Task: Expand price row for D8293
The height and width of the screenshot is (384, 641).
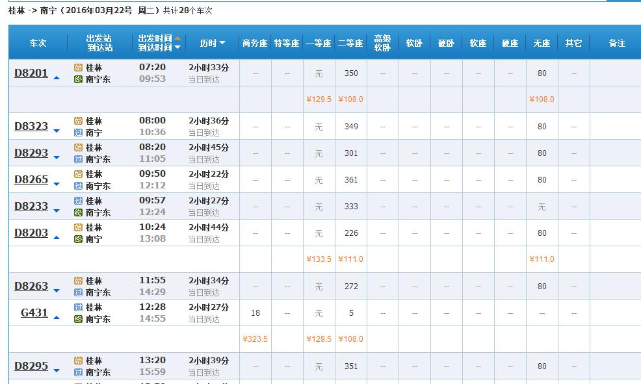Action: coord(57,157)
